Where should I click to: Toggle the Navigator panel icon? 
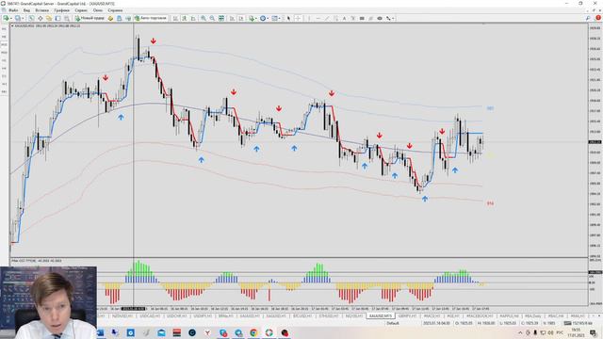[49, 18]
